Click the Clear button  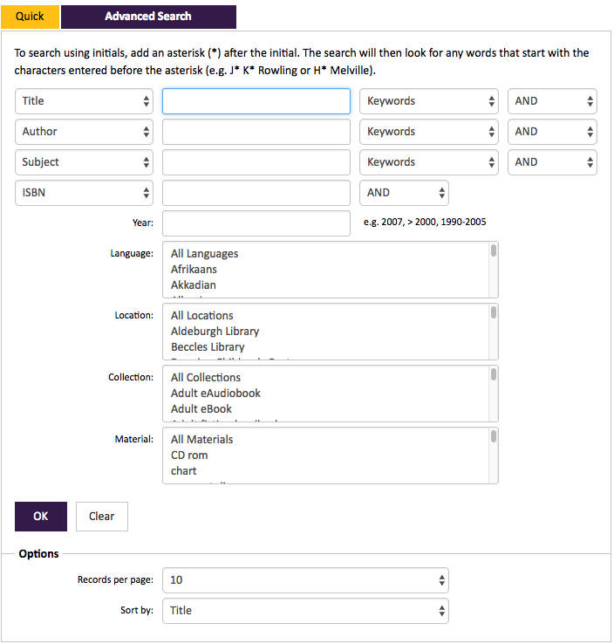[102, 517]
